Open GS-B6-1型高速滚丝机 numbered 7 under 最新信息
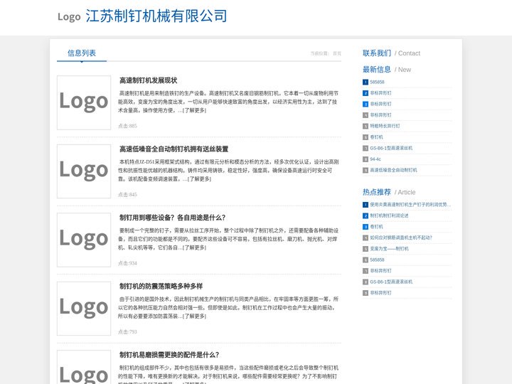This screenshot has width=512, height=384. pos(391,148)
